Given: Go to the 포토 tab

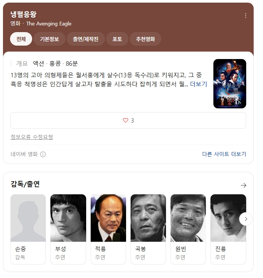Looking at the screenshot, I should (117, 39).
